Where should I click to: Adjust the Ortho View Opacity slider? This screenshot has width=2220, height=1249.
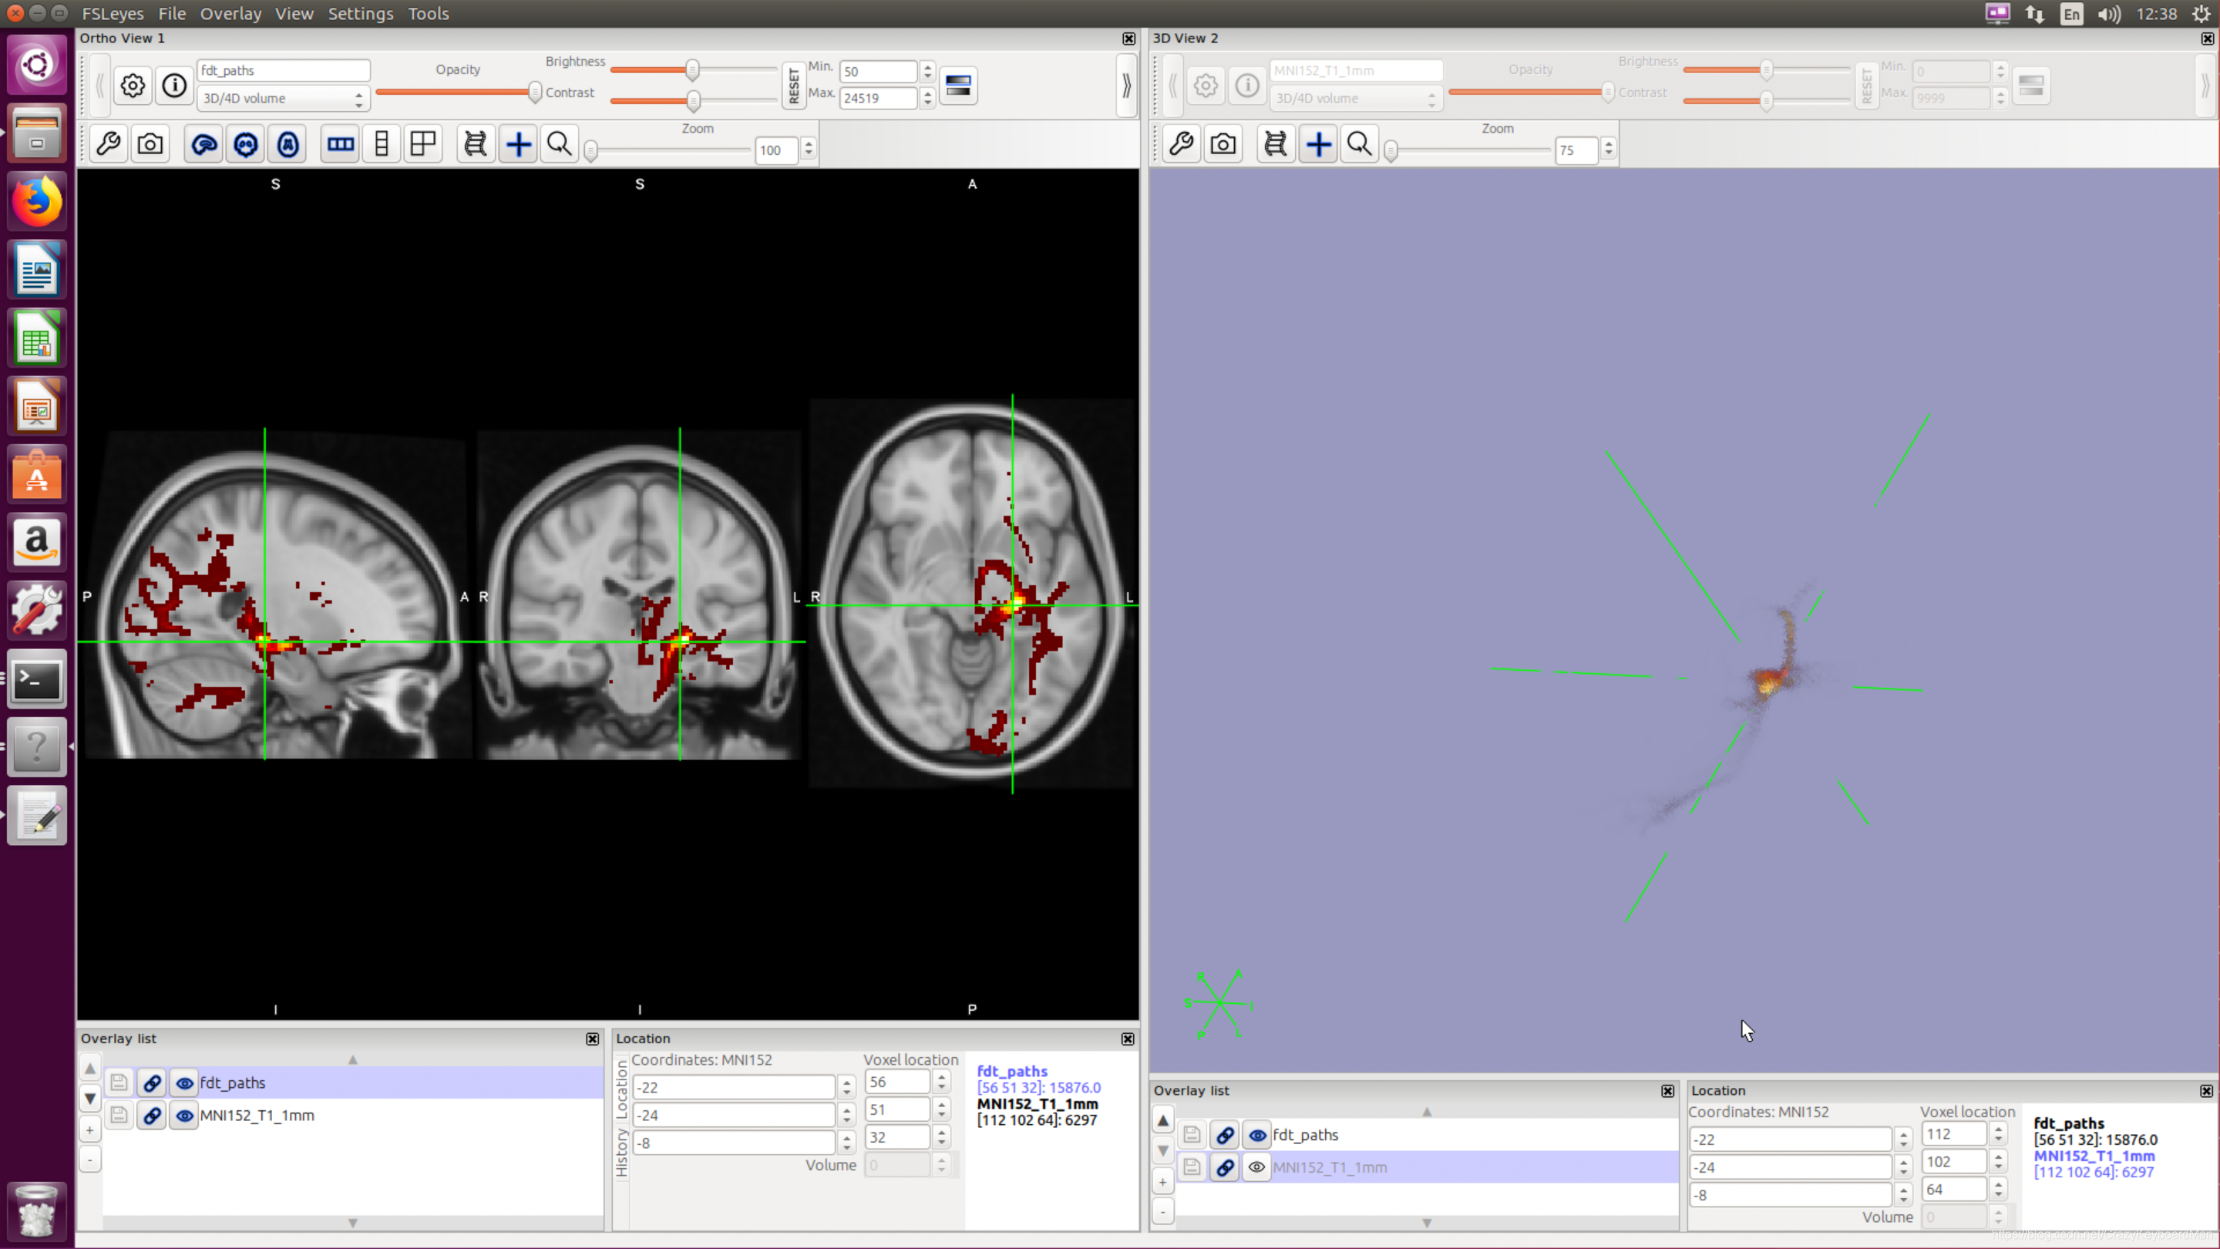pyautogui.click(x=534, y=93)
